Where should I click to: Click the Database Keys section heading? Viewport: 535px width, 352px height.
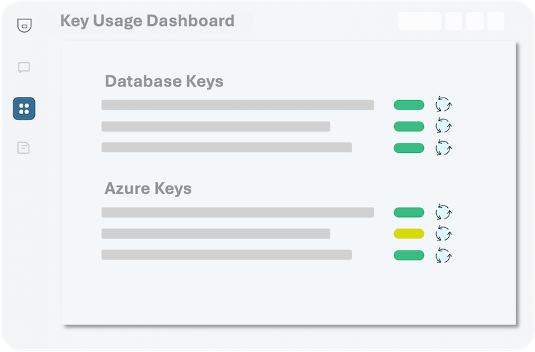[164, 81]
